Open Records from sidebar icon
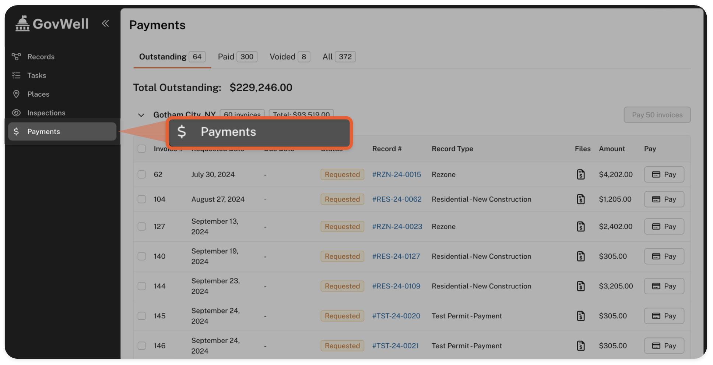This screenshot has width=713, height=365. pyautogui.click(x=16, y=57)
